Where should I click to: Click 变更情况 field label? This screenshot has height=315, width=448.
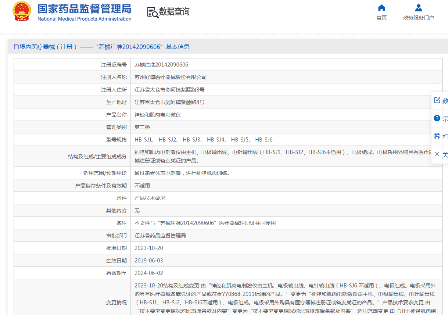117,303
